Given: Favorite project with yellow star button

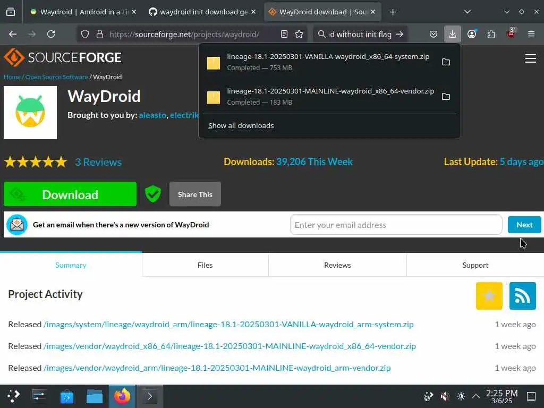Looking at the screenshot, I should point(489,296).
